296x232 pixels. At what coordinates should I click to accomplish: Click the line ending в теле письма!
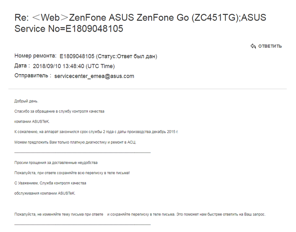tap(72, 173)
